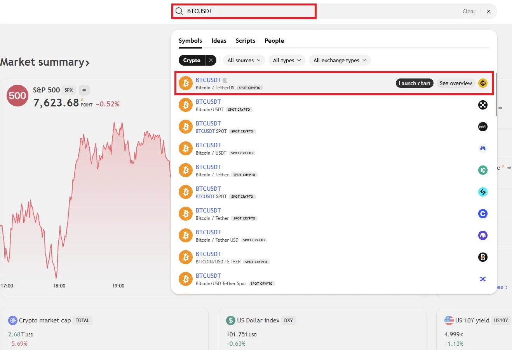Click Bitcoin icon on BITCOIN/USD TETHER row
512x350 pixels.
tap(186, 257)
